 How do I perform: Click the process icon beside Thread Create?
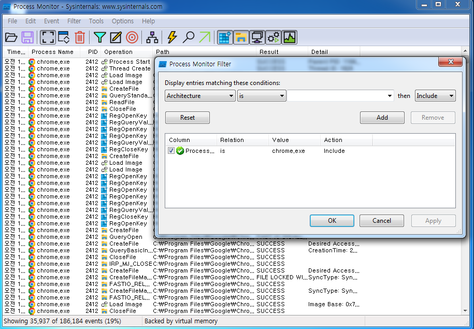point(104,68)
